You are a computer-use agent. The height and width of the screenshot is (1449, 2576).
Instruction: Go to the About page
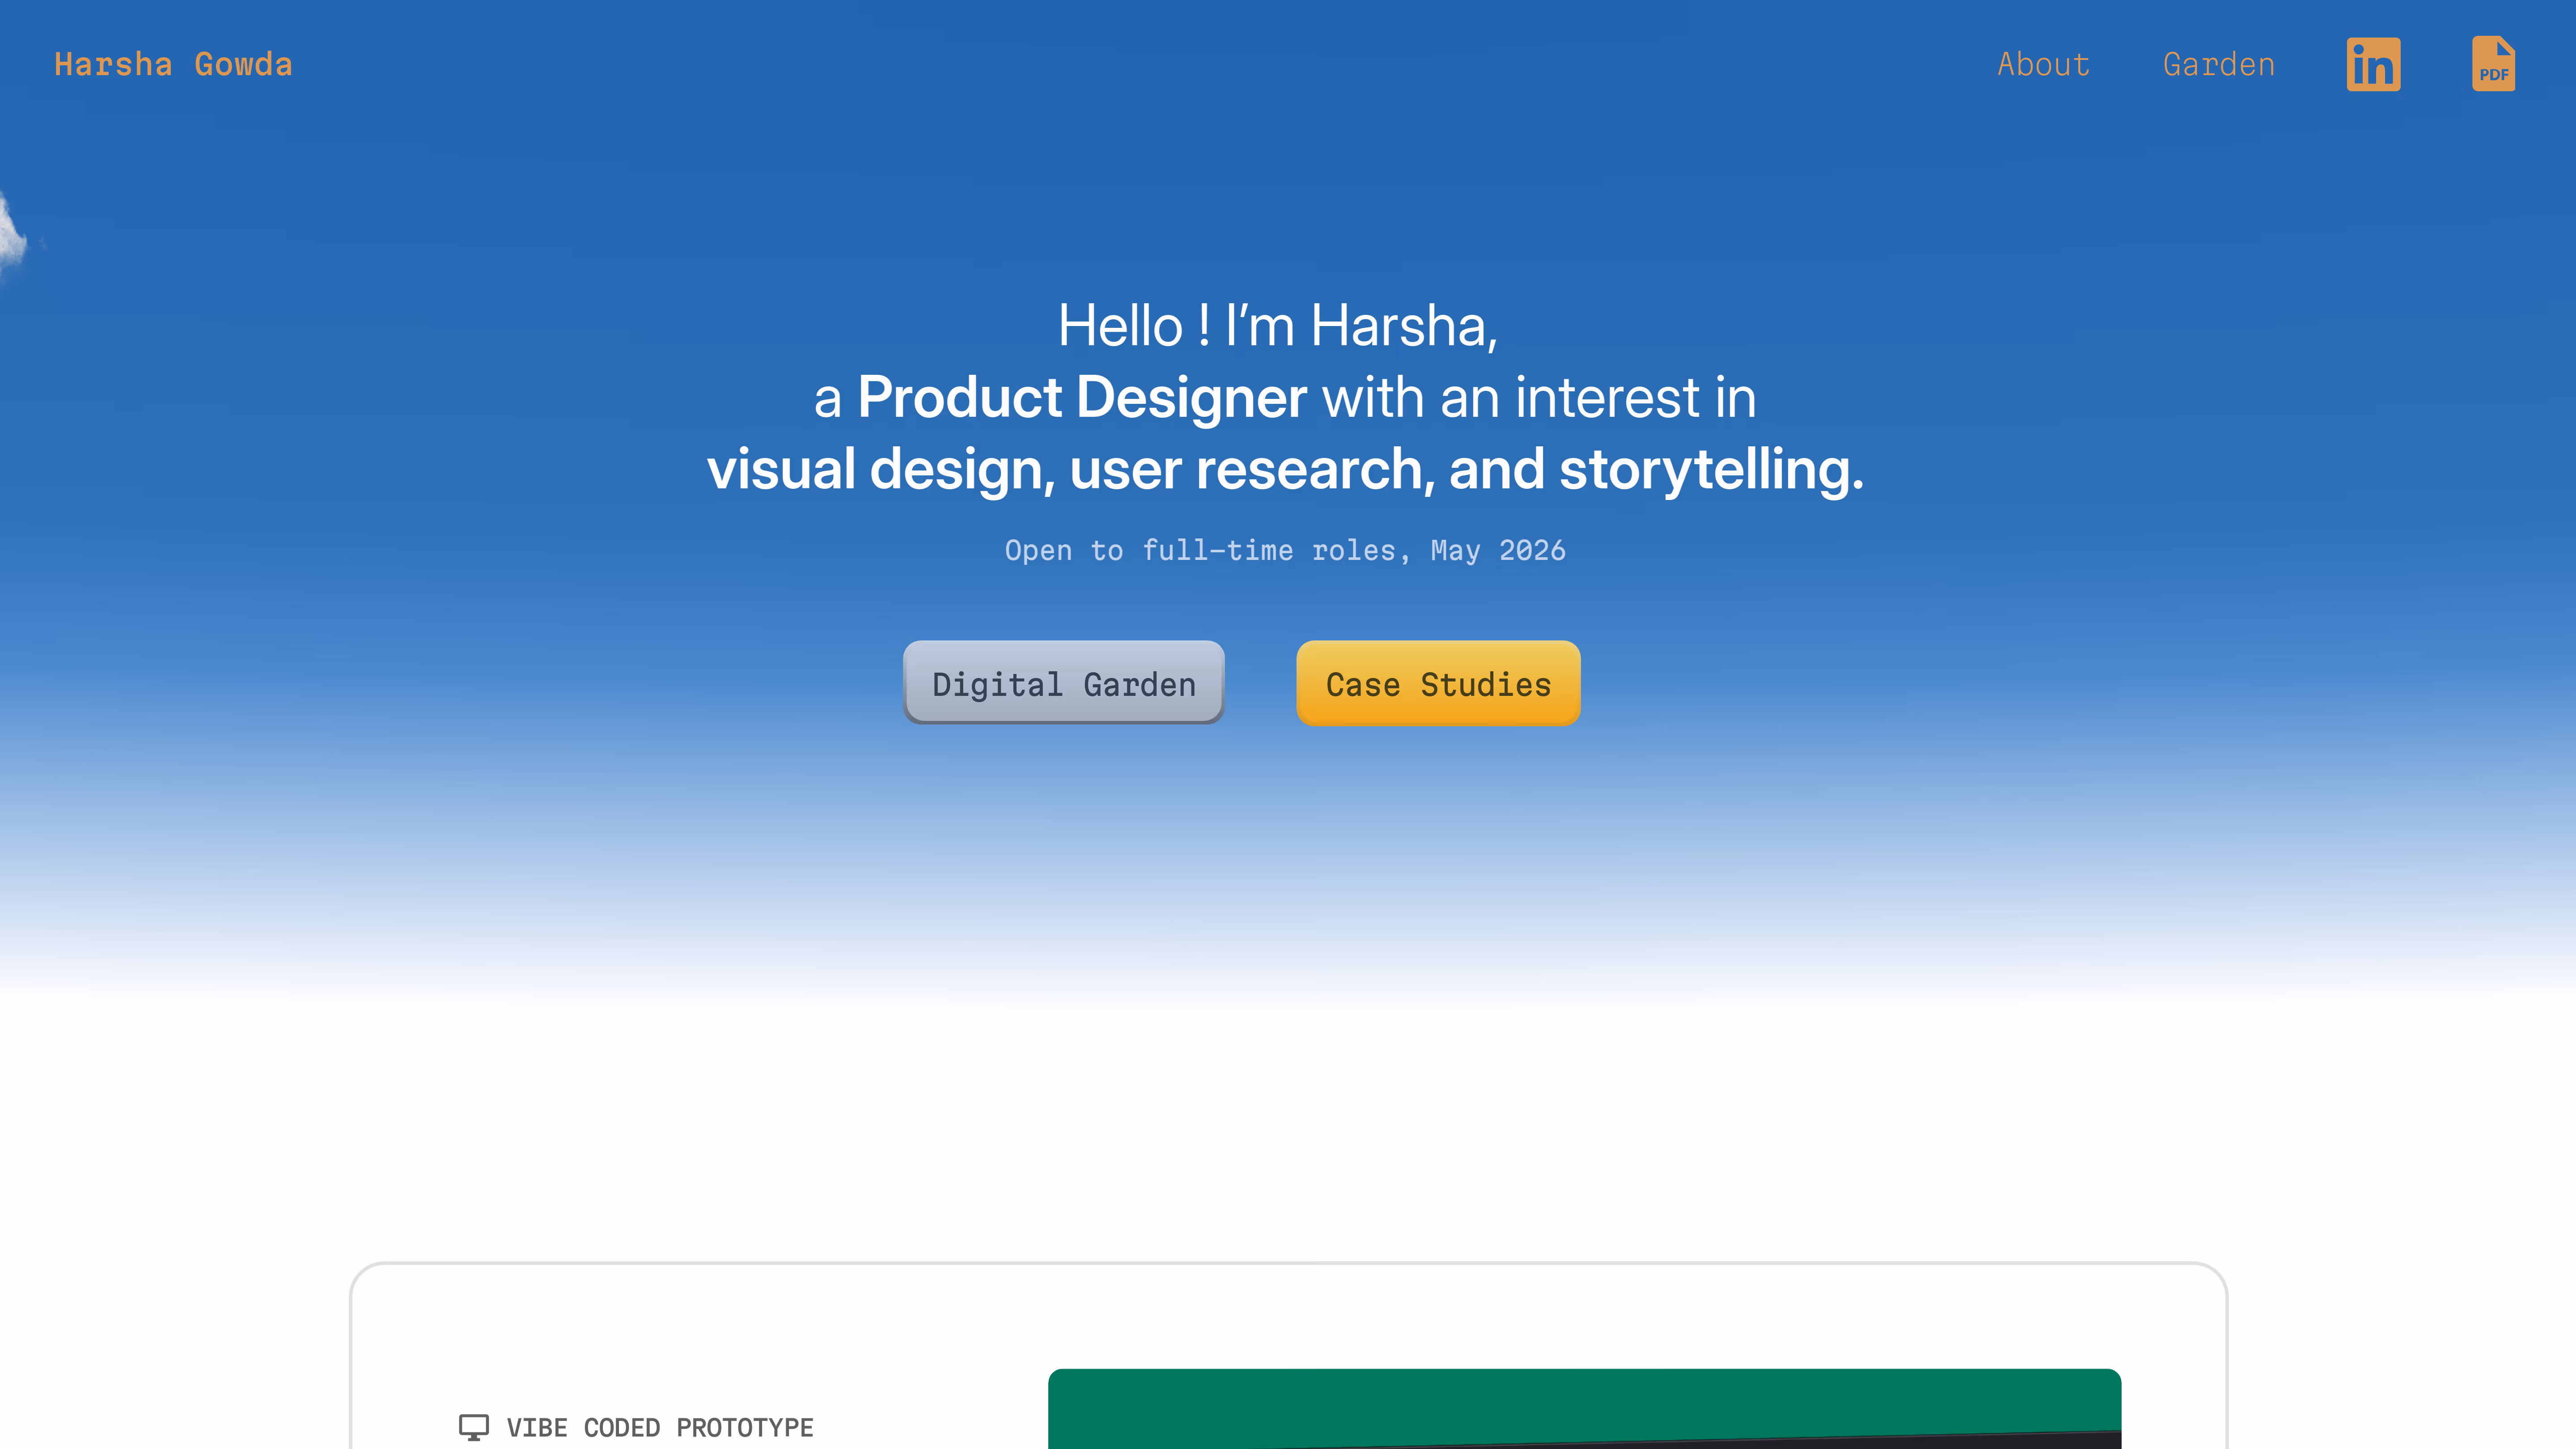[x=2043, y=65]
